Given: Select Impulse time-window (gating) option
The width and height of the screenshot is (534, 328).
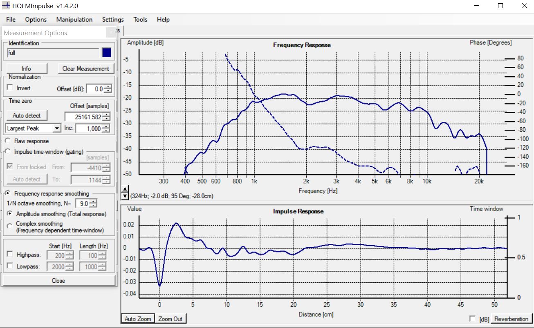Looking at the screenshot, I should click(7, 151).
